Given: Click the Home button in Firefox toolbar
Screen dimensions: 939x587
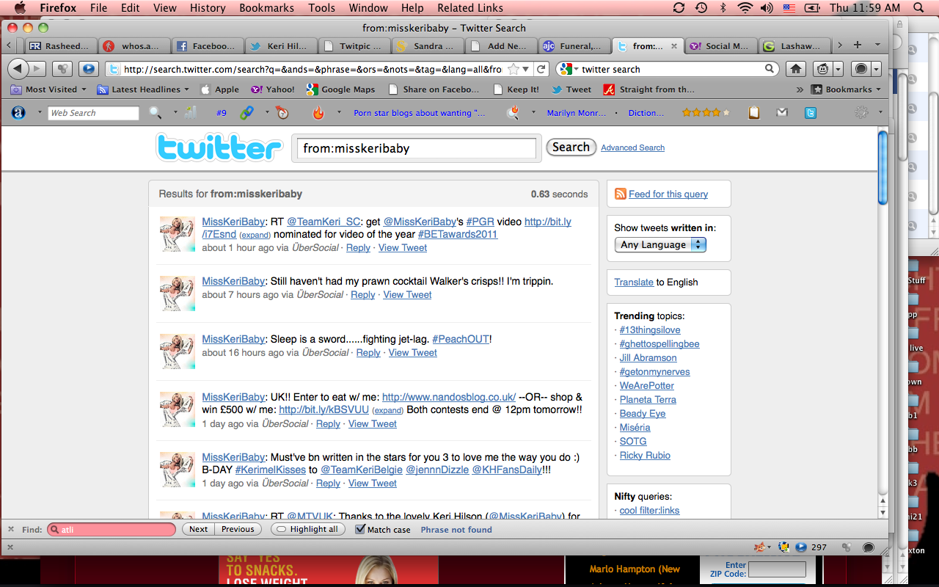Looking at the screenshot, I should pos(795,69).
